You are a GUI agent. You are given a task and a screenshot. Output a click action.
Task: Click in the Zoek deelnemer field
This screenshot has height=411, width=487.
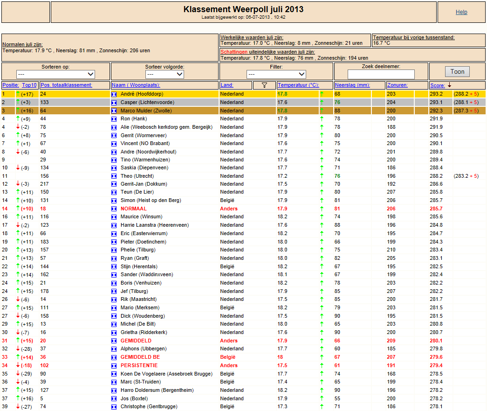click(381, 74)
